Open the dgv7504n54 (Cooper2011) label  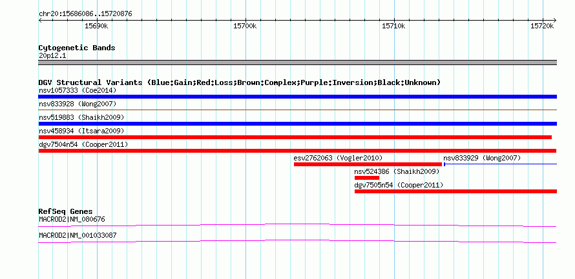83,144
